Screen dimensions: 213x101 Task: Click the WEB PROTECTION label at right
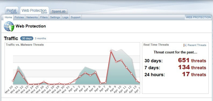point(198,17)
